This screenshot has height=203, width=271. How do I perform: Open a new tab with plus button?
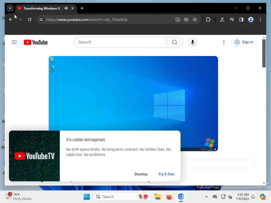82,8
